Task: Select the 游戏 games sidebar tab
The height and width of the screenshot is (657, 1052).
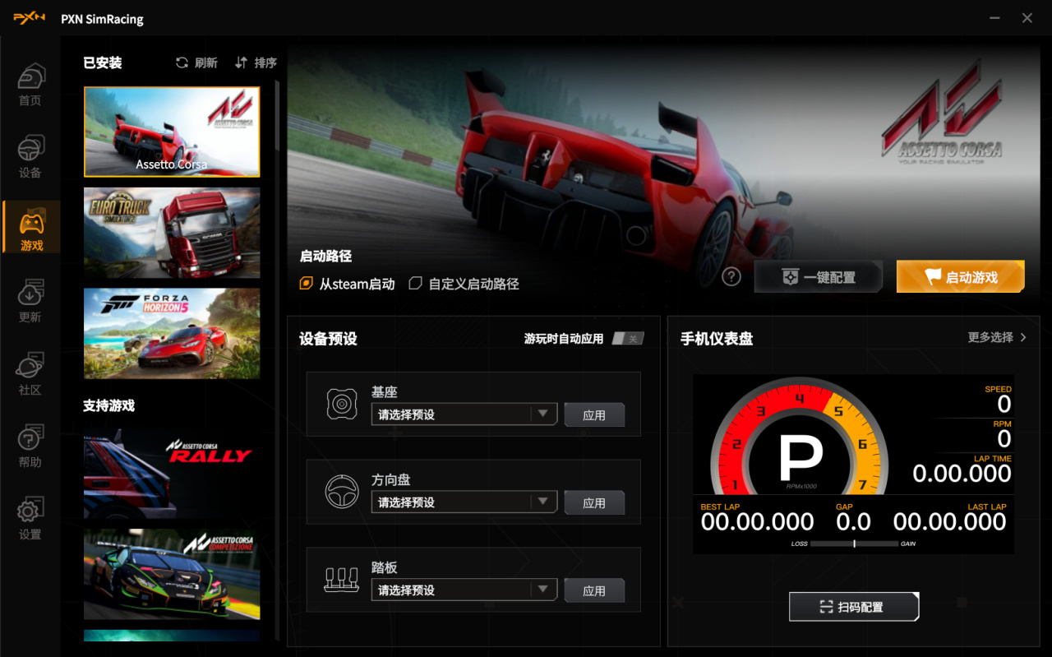Action: [31, 229]
